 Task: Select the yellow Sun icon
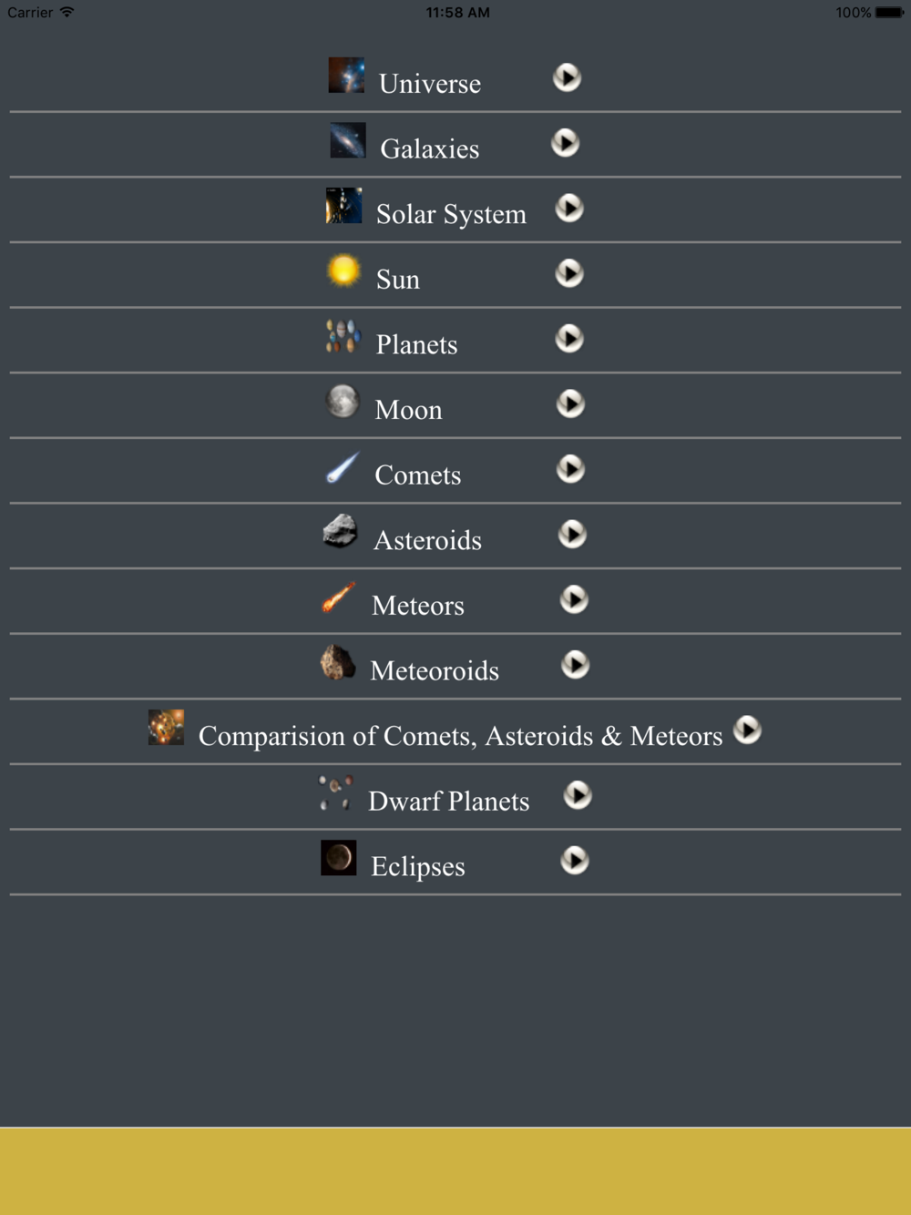343,271
